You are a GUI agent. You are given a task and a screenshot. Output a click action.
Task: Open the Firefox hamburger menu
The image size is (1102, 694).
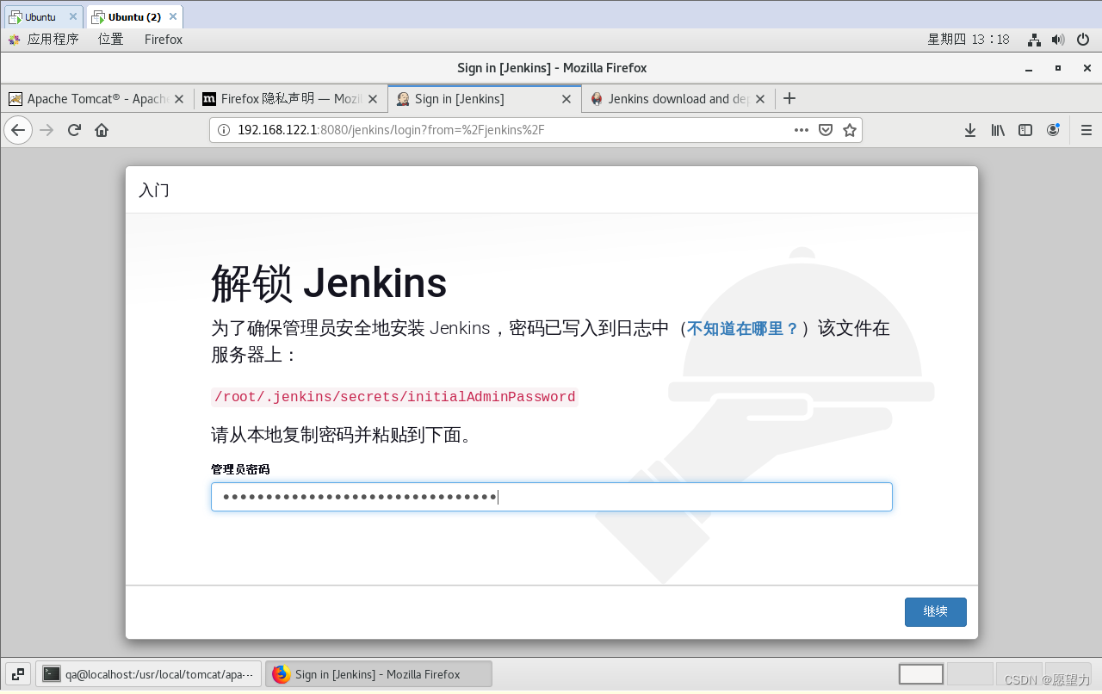pos(1087,130)
